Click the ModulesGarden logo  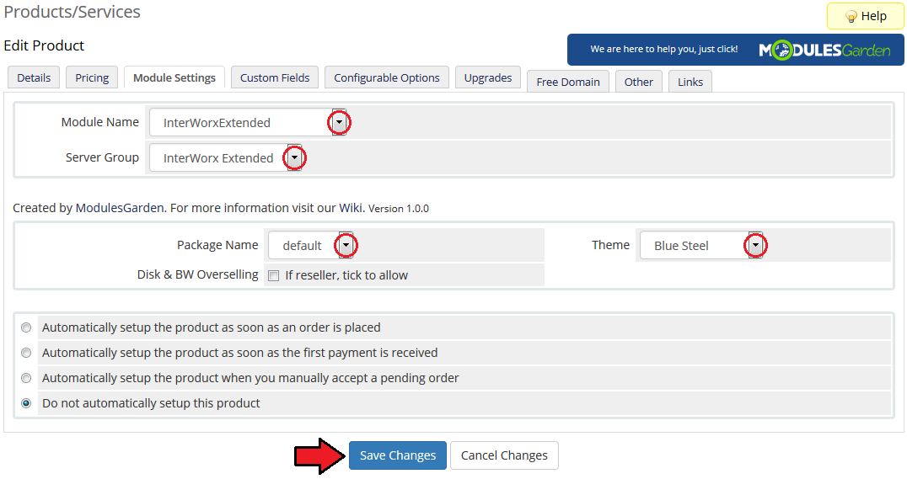coord(824,51)
